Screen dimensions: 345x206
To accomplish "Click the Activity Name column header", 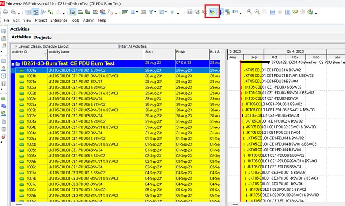I will point(96,54).
